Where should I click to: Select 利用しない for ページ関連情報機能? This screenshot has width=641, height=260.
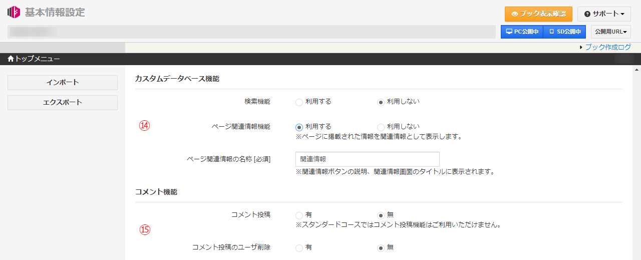pyautogui.click(x=381, y=127)
